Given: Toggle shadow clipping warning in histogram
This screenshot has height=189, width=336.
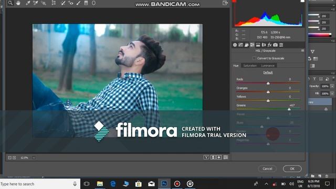Looking at the screenshot, I should 234,1.
